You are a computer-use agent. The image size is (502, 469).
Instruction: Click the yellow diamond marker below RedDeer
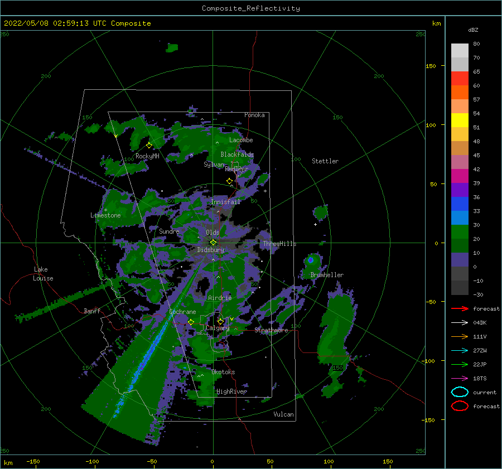[x=229, y=181]
